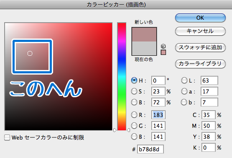Image resolution: width=232 pixels, height=158 pixels.
Task: Click the blue area of the hue slider
Action: (x=122, y=60)
